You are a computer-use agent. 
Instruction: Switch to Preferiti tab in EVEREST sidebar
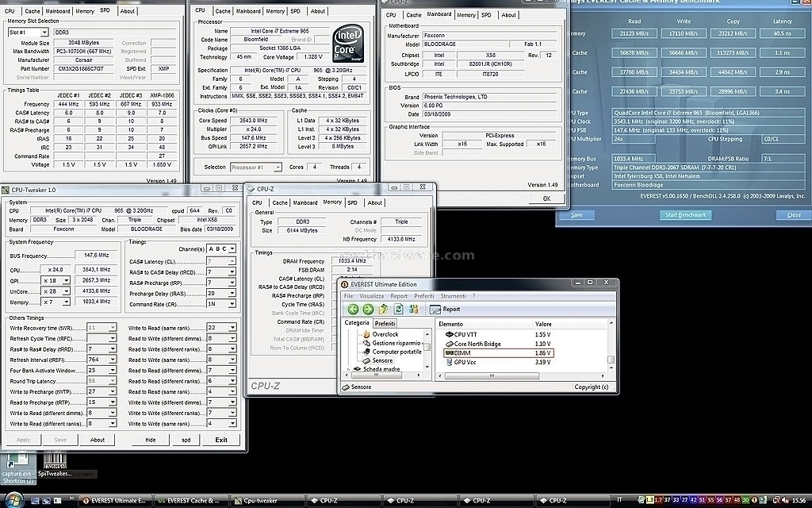coord(385,324)
